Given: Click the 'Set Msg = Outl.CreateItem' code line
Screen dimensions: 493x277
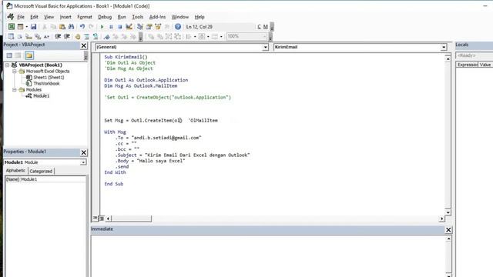Looking at the screenshot, I should pyautogui.click(x=161, y=121).
